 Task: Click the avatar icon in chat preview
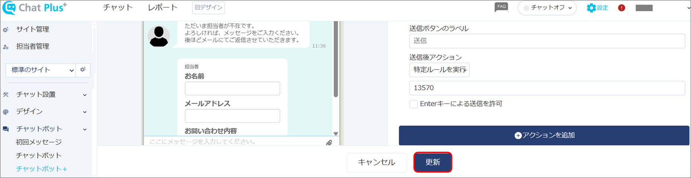click(159, 36)
